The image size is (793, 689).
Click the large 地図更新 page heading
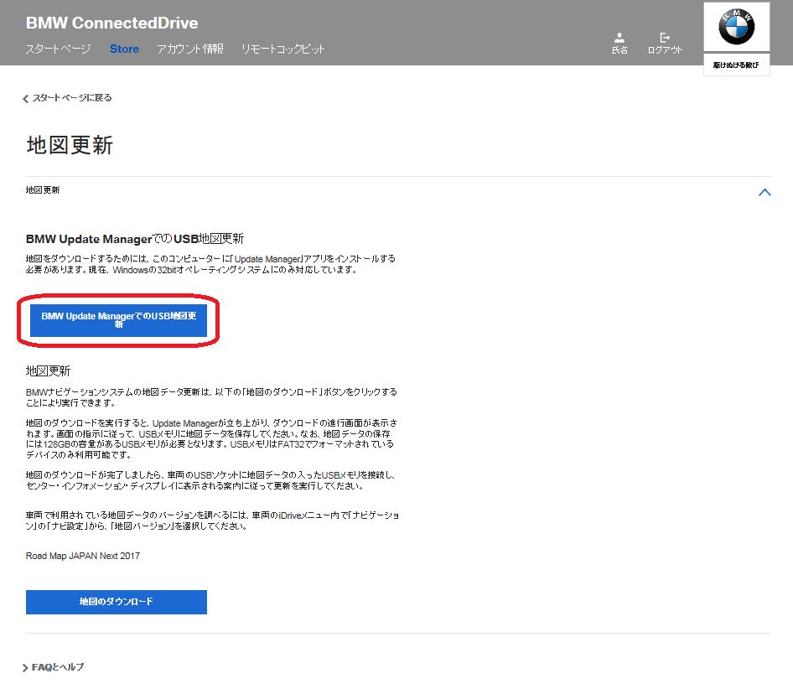70,145
